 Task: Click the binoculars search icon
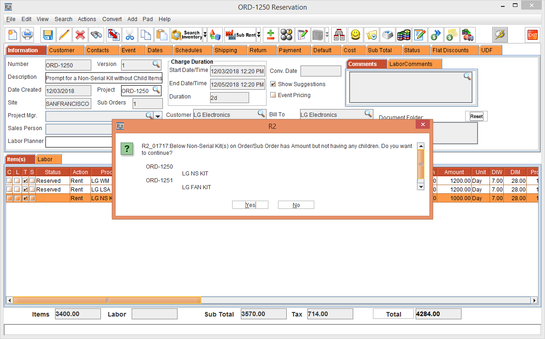coord(96,35)
